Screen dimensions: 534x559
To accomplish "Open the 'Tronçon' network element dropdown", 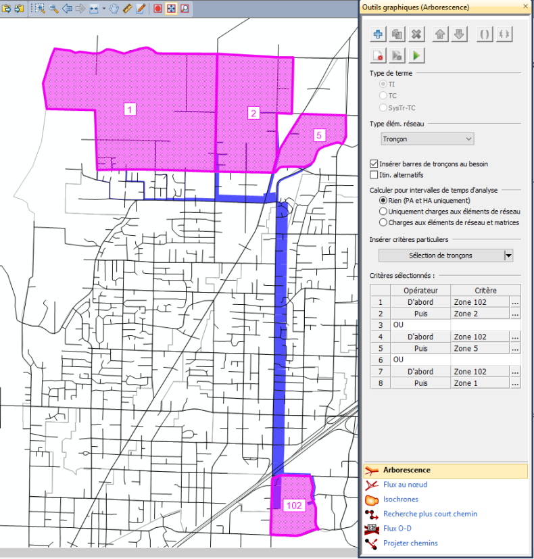I will point(426,139).
